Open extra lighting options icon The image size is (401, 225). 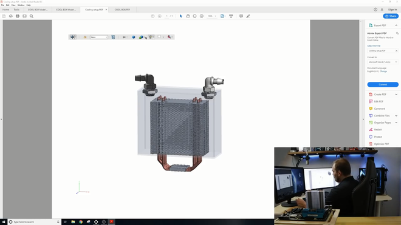[151, 37]
